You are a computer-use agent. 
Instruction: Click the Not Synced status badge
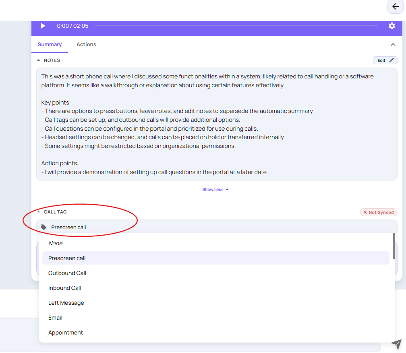[379, 212]
